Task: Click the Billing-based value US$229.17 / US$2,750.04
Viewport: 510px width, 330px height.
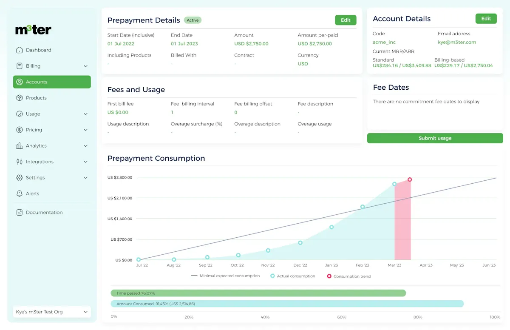Action: click(x=464, y=65)
